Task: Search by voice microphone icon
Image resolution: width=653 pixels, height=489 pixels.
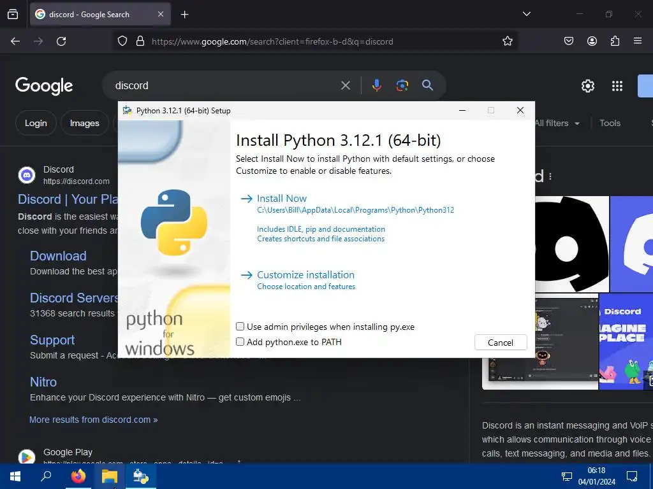Action: coord(376,86)
